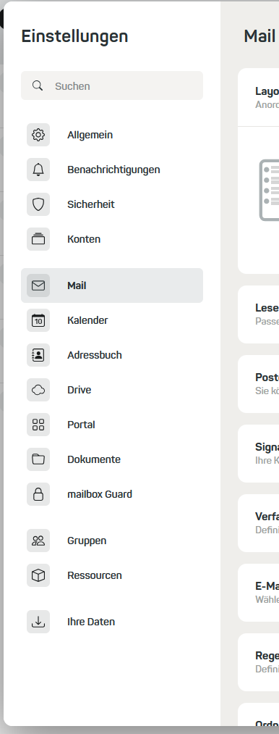
Task: Click the padlock icon for mailbox Guard
Action: pos(38,494)
